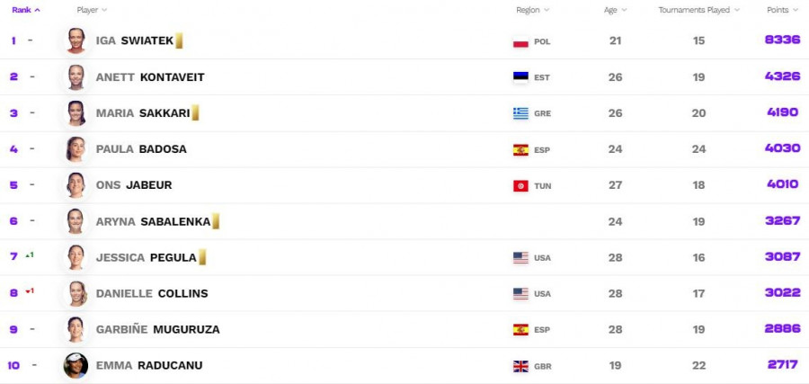Click Greece flag icon beside GRE
Image resolution: width=809 pixels, height=384 pixels.
click(x=520, y=113)
